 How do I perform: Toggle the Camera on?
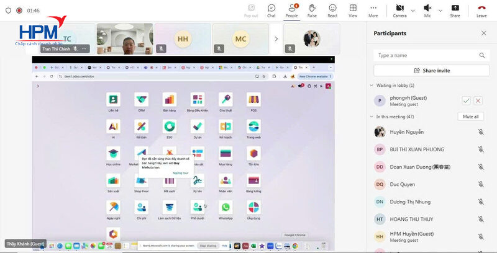point(399,10)
